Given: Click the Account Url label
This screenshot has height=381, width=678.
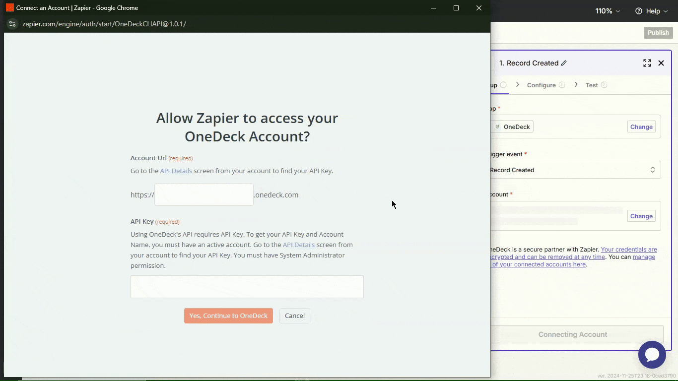Looking at the screenshot, I should [x=148, y=158].
